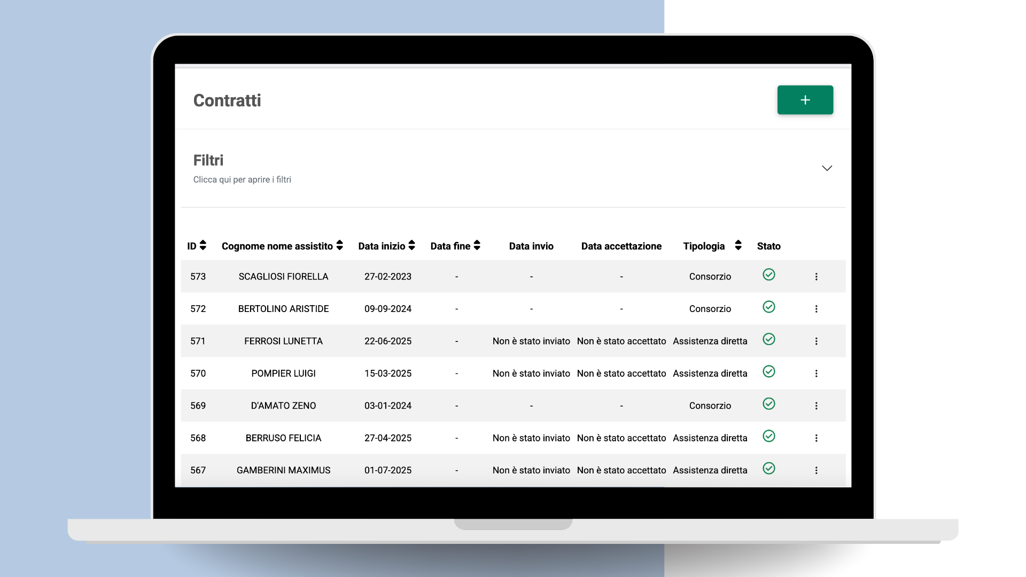
Task: Sort by Data inizio arrows
Action: [412, 245]
